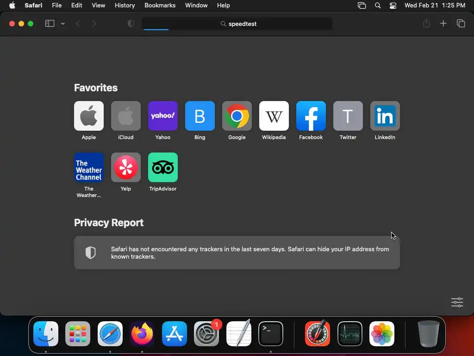Open the Privacy Report details box
Screen dimensions: 474x356
point(237,253)
